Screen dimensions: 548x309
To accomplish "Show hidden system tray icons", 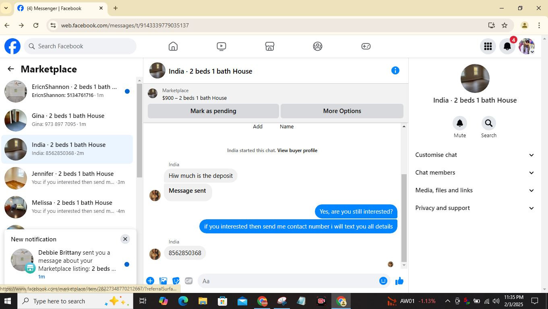I will coord(447,301).
